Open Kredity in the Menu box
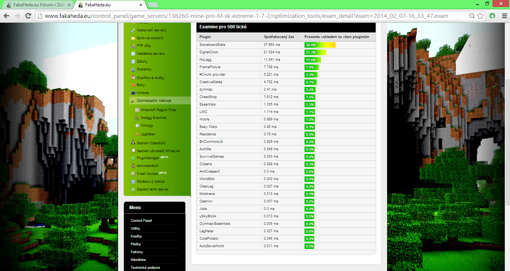This screenshot has height=271, width=510. pos(136,236)
